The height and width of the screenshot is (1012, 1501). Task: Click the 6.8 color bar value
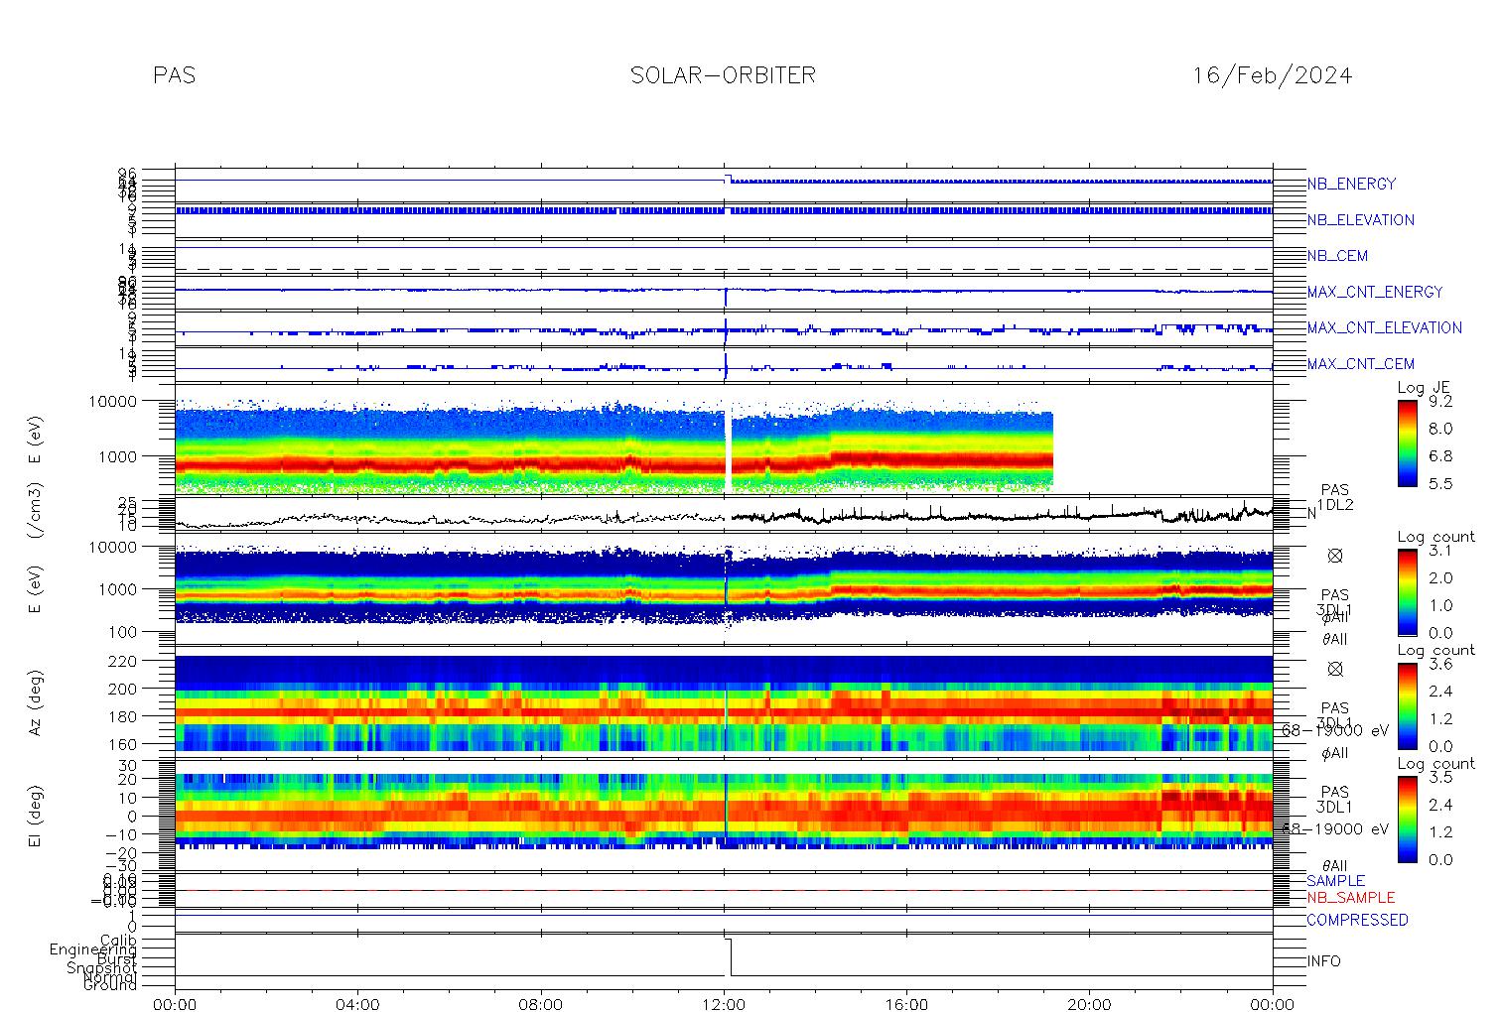[x=1440, y=456]
